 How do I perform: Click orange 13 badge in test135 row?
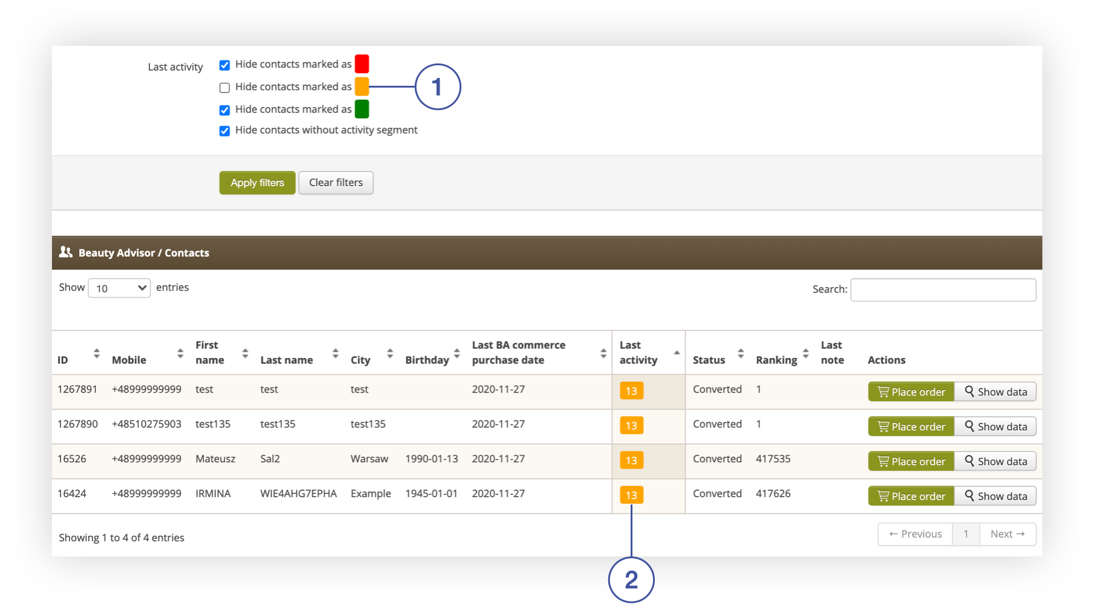(631, 426)
